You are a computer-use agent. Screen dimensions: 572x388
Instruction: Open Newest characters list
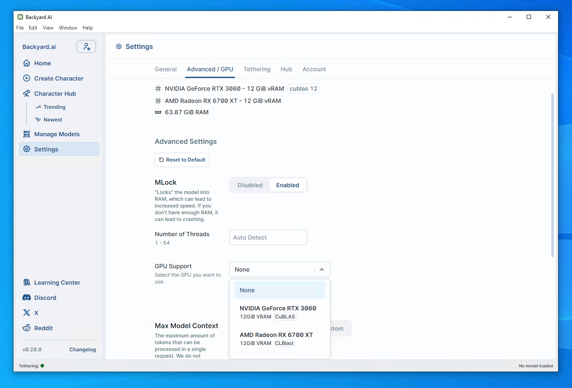tap(53, 120)
